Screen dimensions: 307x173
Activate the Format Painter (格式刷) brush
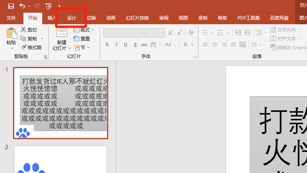[31, 47]
